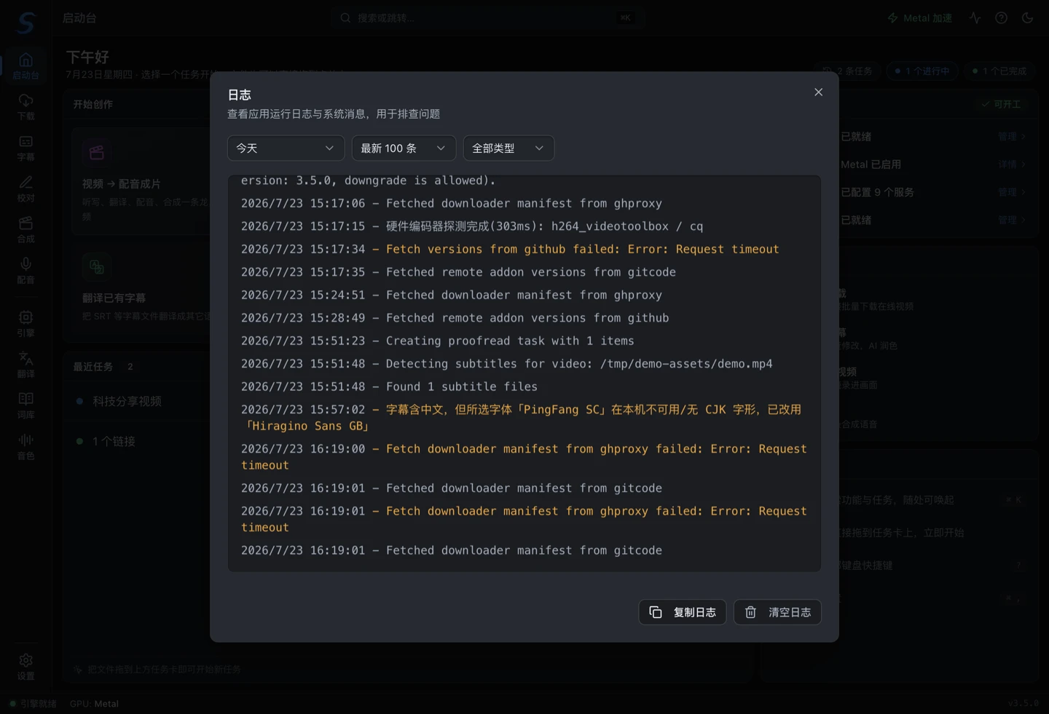
Task: Open 启动台 in the sidebar
Action: 25,66
